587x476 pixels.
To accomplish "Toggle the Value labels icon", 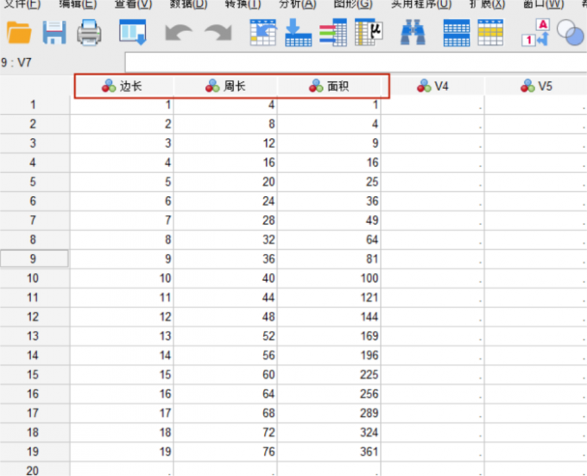I will tap(535, 33).
